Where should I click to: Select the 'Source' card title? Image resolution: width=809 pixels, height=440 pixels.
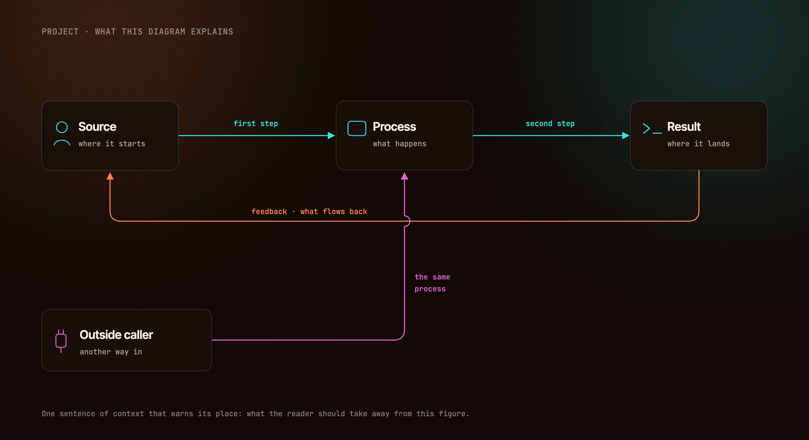(97, 127)
